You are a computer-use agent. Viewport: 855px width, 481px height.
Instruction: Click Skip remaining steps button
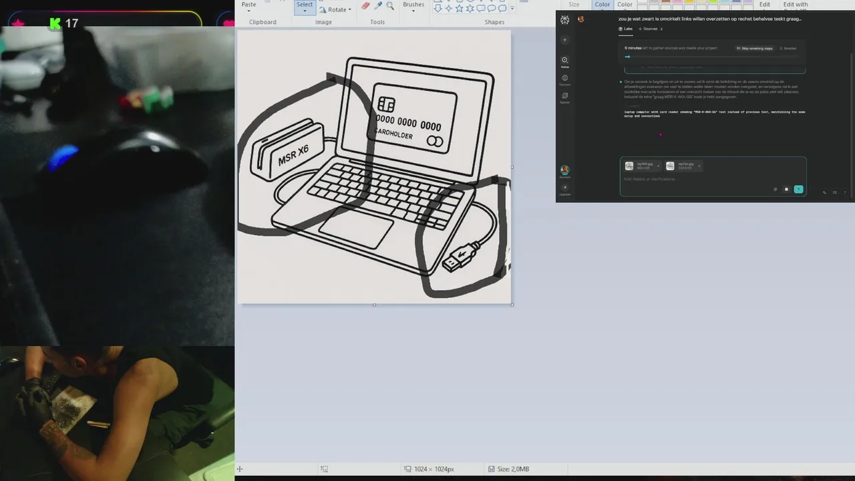point(755,48)
